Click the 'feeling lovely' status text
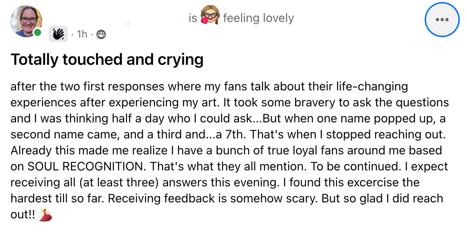 coord(258,18)
